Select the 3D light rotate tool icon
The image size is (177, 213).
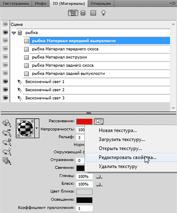point(7,151)
